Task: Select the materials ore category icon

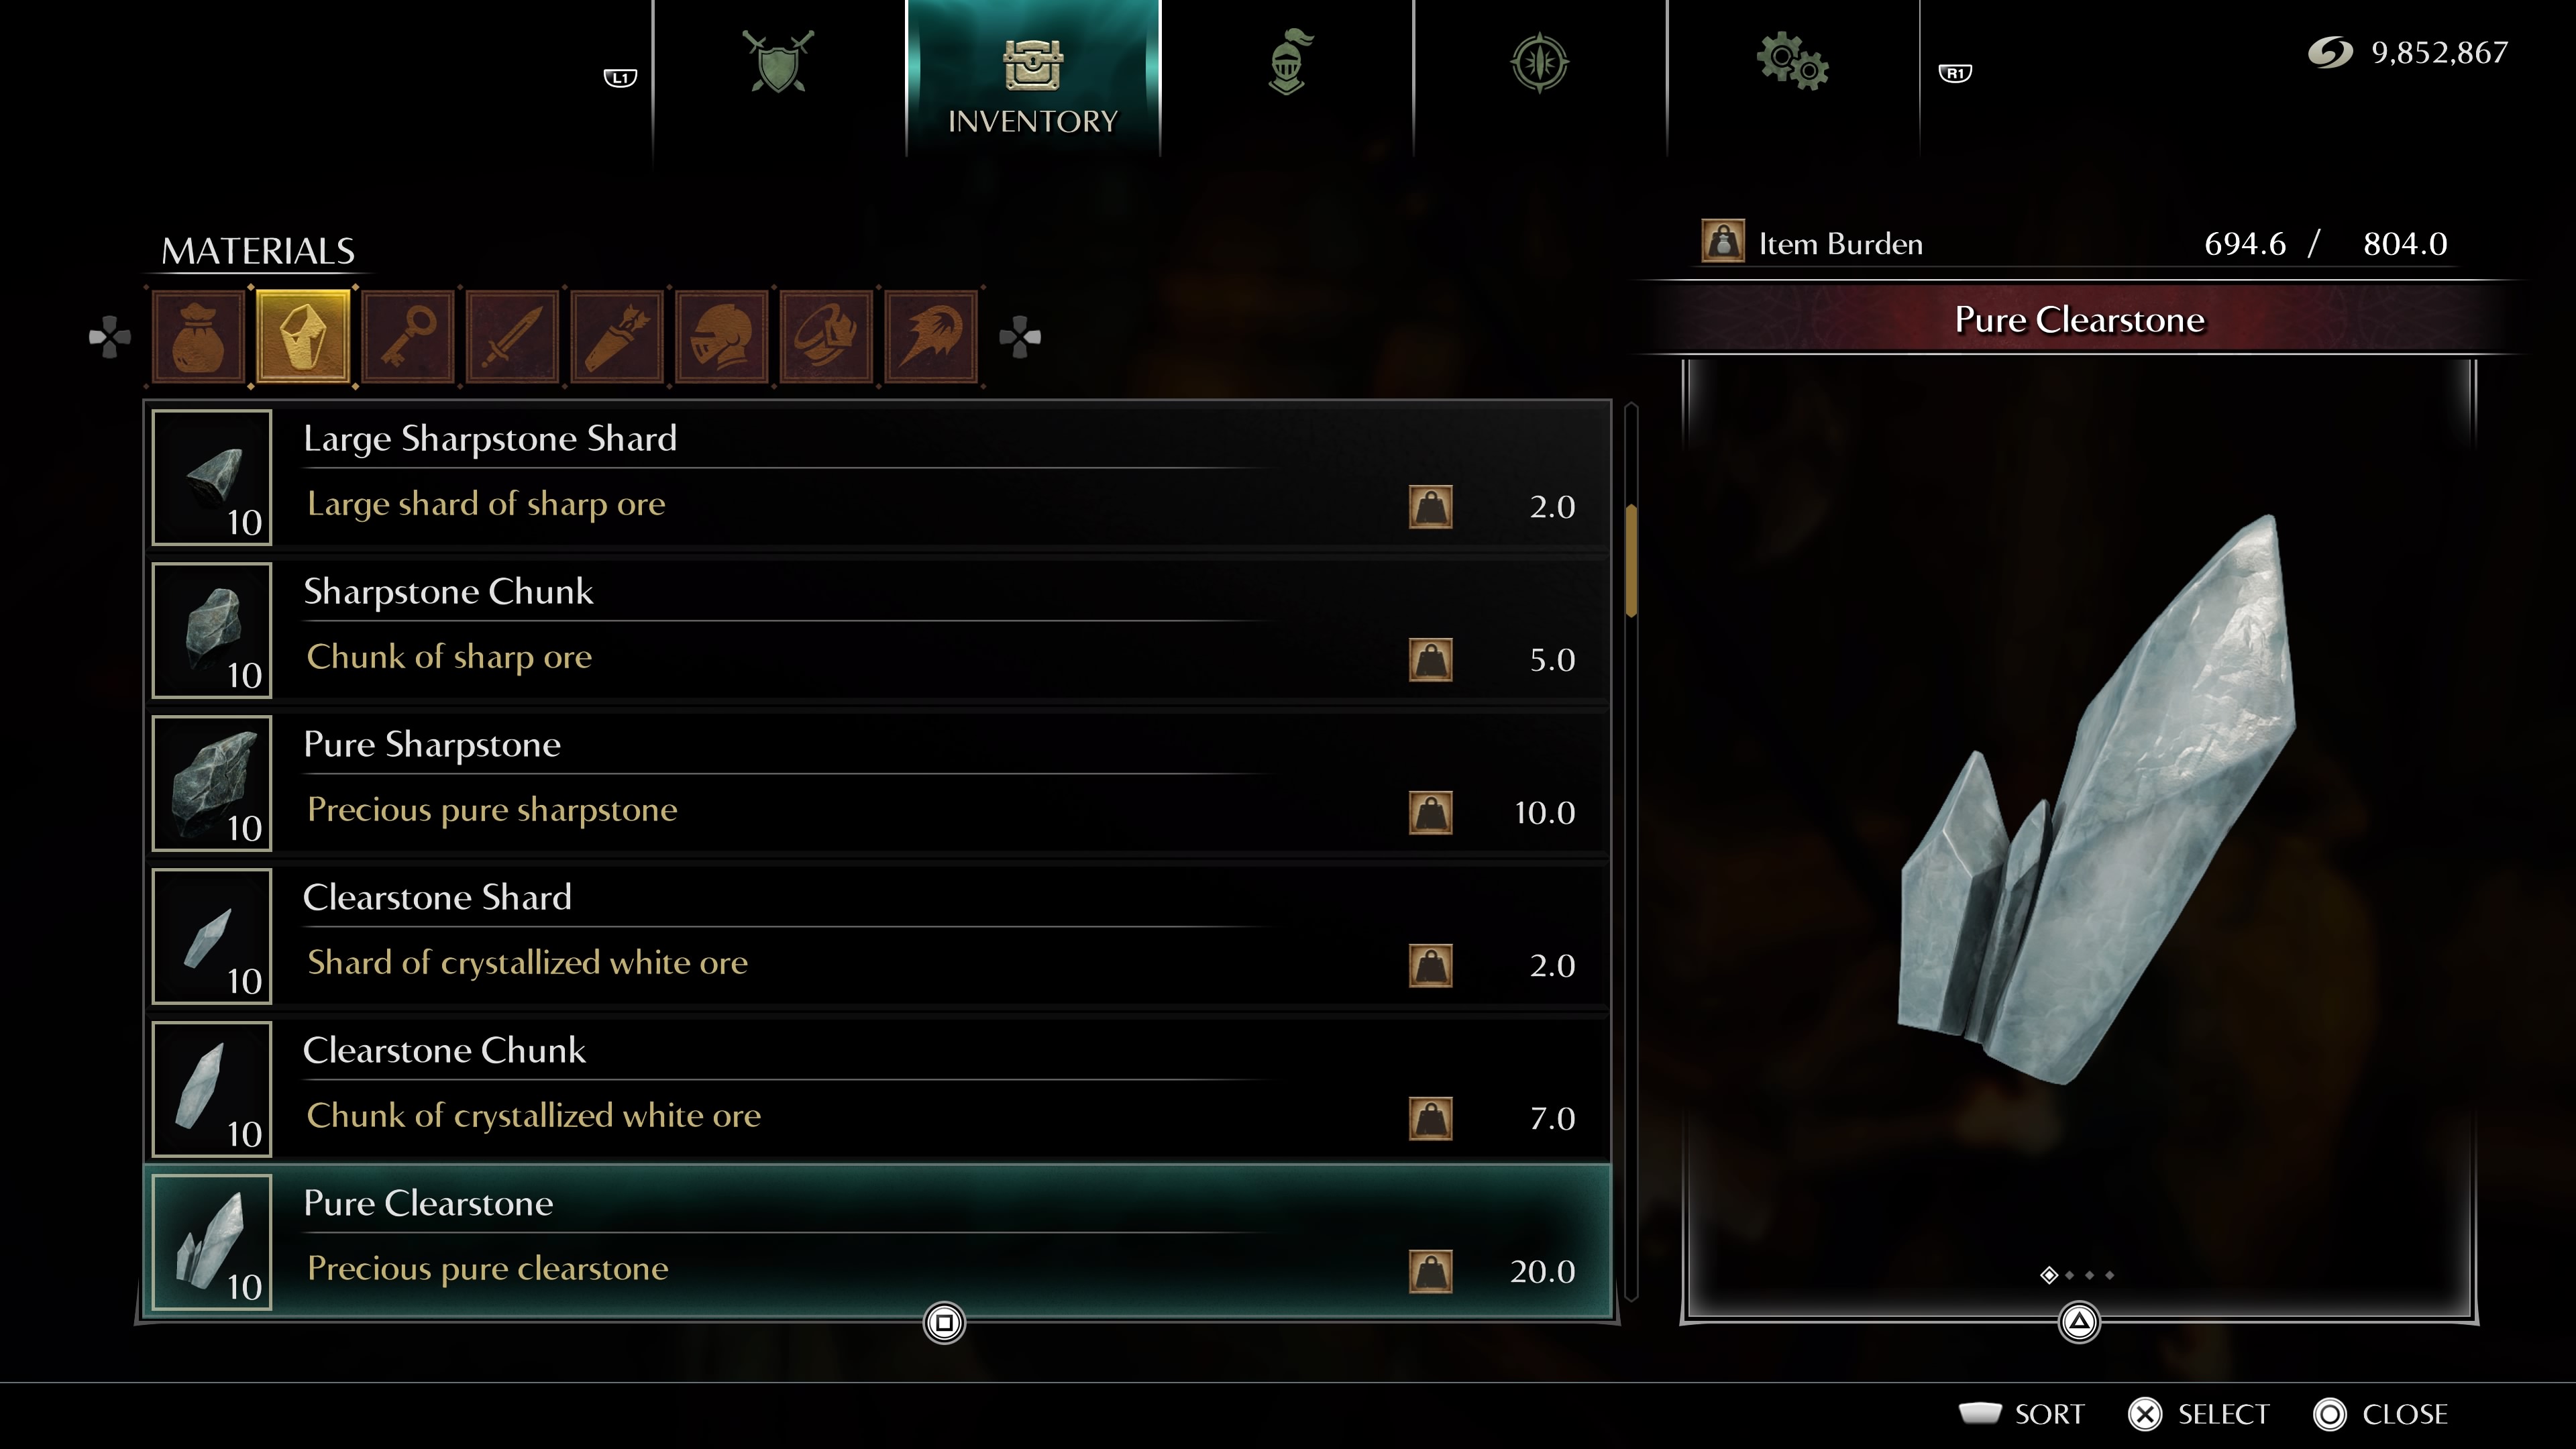Action: pos(303,337)
